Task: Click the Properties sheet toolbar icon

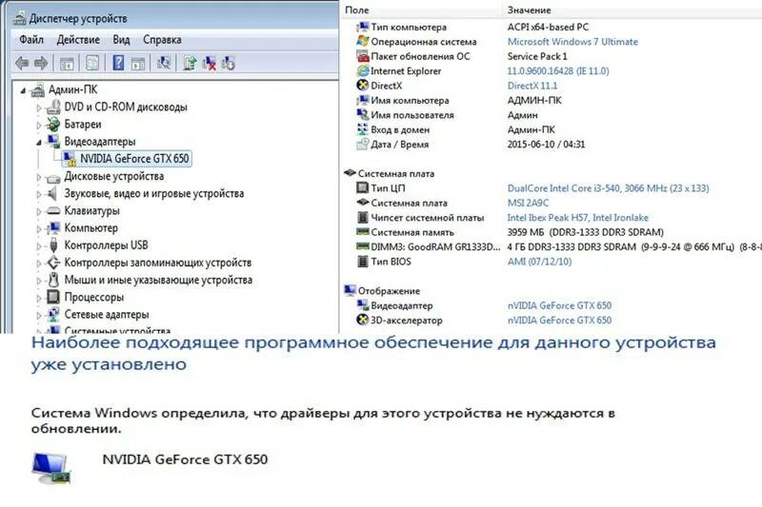Action: tap(92, 63)
